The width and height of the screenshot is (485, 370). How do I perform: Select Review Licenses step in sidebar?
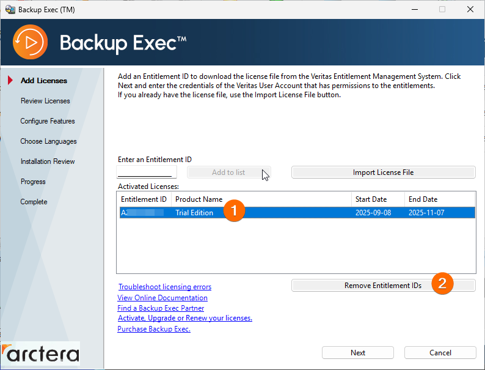(45, 101)
